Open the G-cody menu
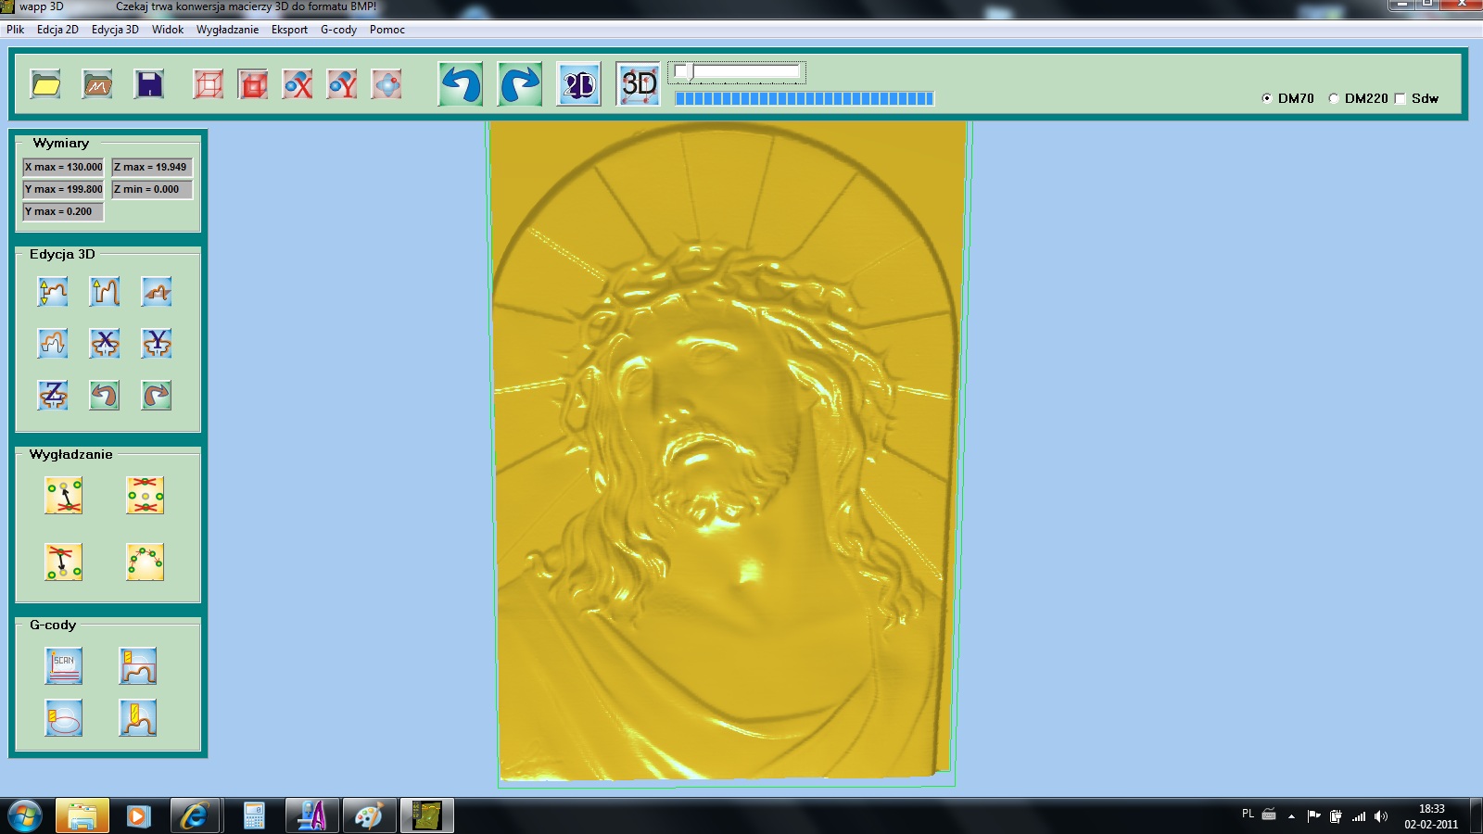 pyautogui.click(x=338, y=30)
